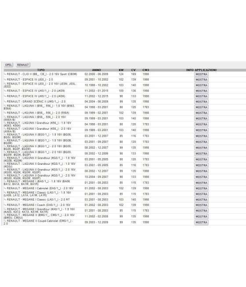This screenshot has height=287, width=246.
Task: Show applications for Clio II 2.0 16V Sport
Action: (x=201, y=74)
